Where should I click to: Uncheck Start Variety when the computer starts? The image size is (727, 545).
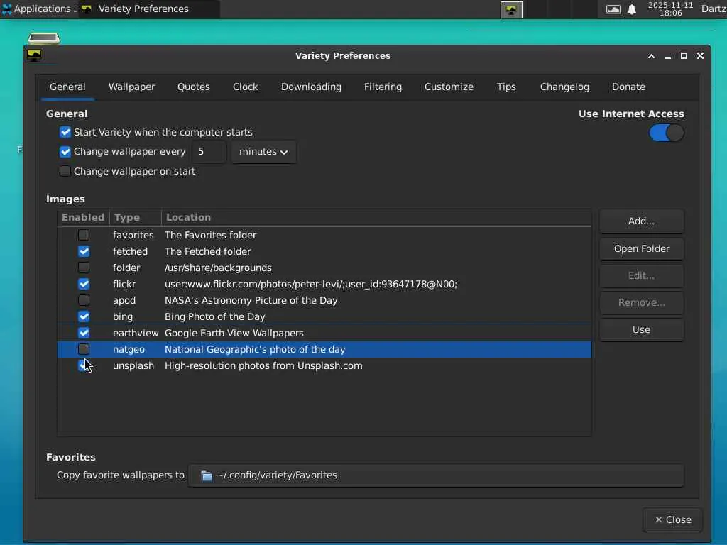(66, 132)
